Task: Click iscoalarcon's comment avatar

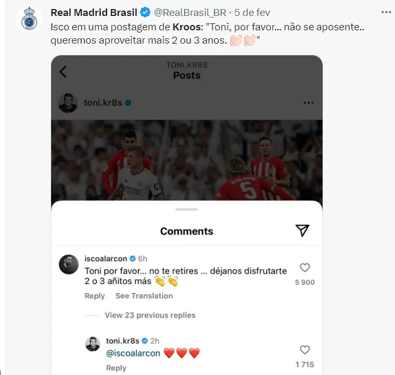Action: tap(69, 264)
